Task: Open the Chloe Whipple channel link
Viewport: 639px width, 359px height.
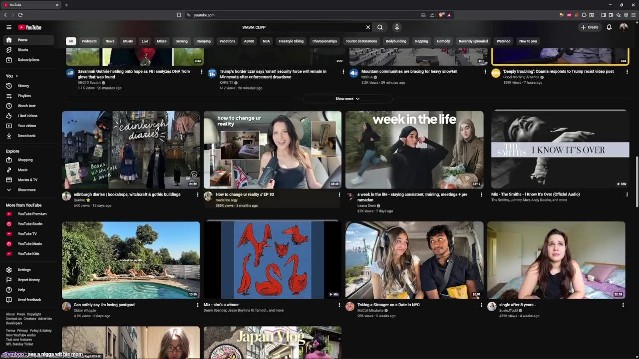Action: coord(85,311)
